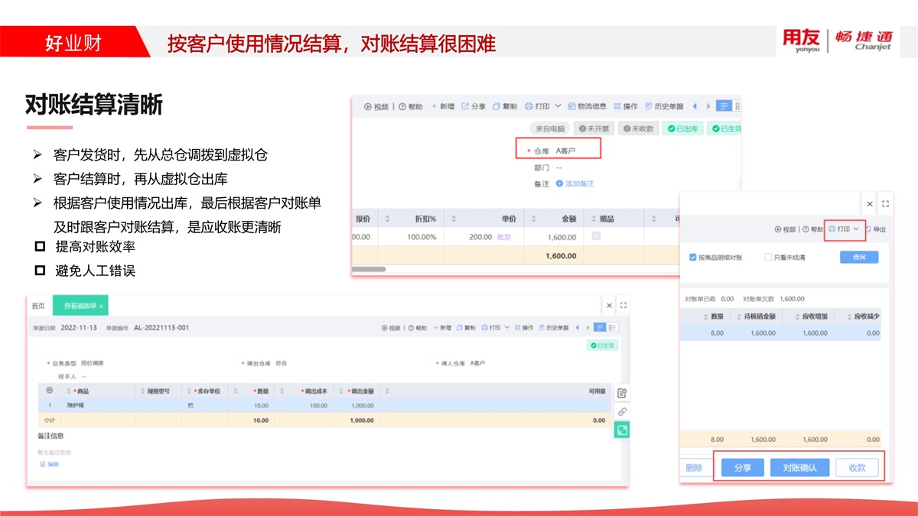Screen dimensions: 918x516
Task: Check the 赠品 checkbox in the item row
Action: coord(597,237)
